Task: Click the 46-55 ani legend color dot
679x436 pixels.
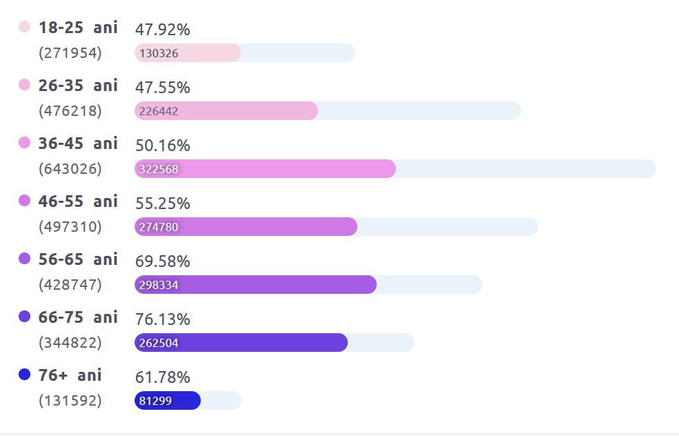Action: tap(25, 201)
